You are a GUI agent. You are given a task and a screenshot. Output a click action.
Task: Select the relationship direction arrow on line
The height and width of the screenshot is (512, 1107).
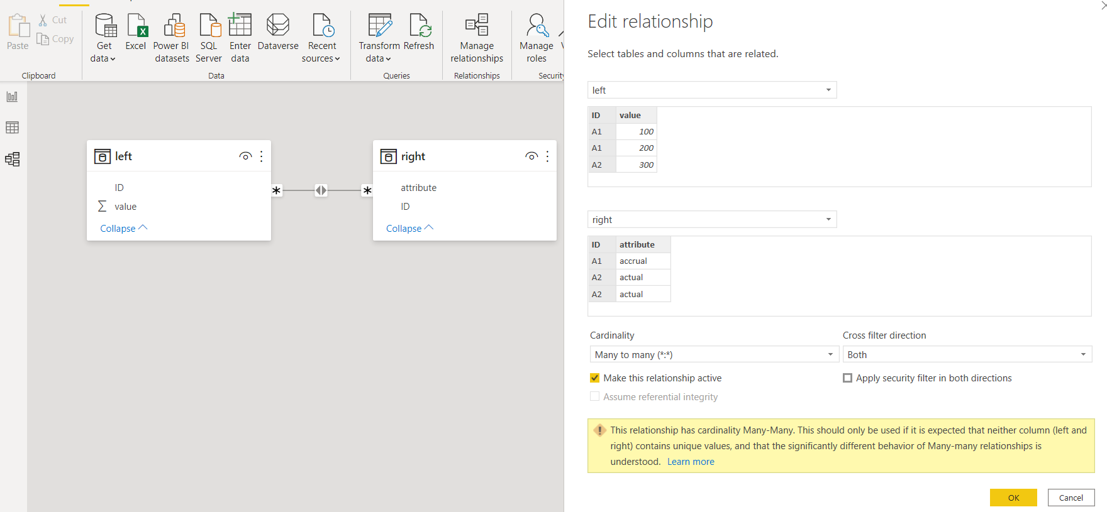tap(321, 190)
